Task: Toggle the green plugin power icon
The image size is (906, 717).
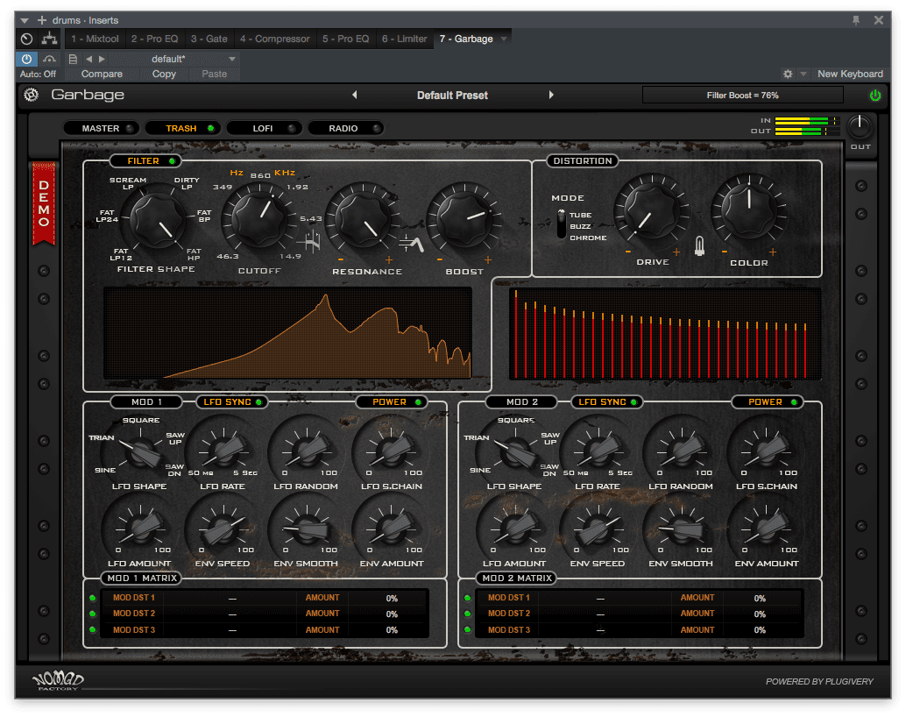Action: coord(874,95)
